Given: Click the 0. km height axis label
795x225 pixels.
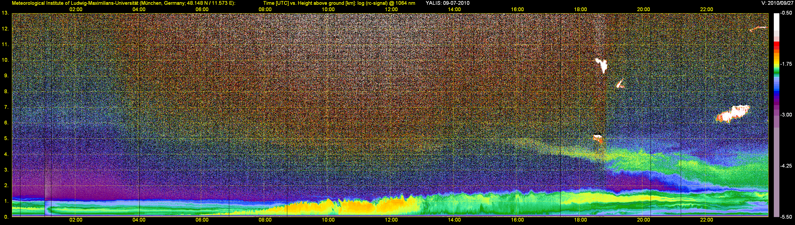Looking at the screenshot, I should [6, 217].
